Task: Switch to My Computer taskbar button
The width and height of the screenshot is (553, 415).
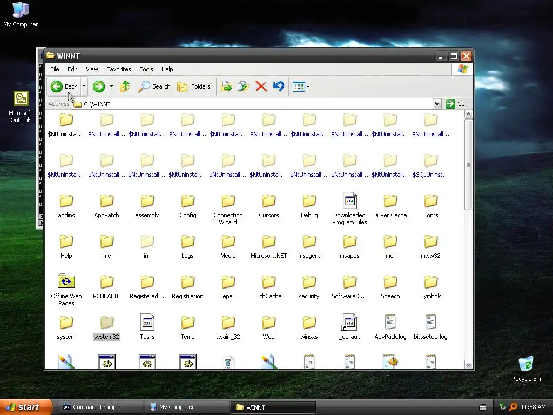Action: point(186,407)
